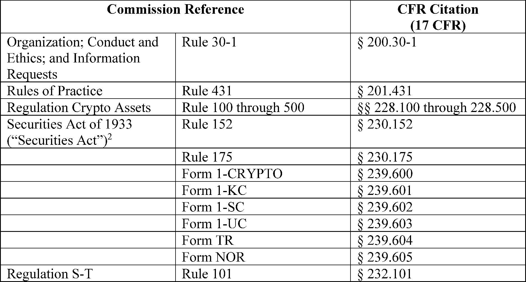Select the Form TR cell
The image size is (526, 282).
(x=263, y=240)
